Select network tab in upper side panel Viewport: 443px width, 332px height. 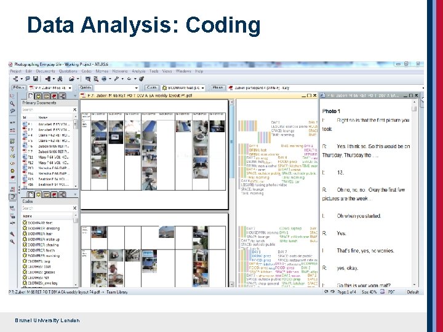pos(62,96)
